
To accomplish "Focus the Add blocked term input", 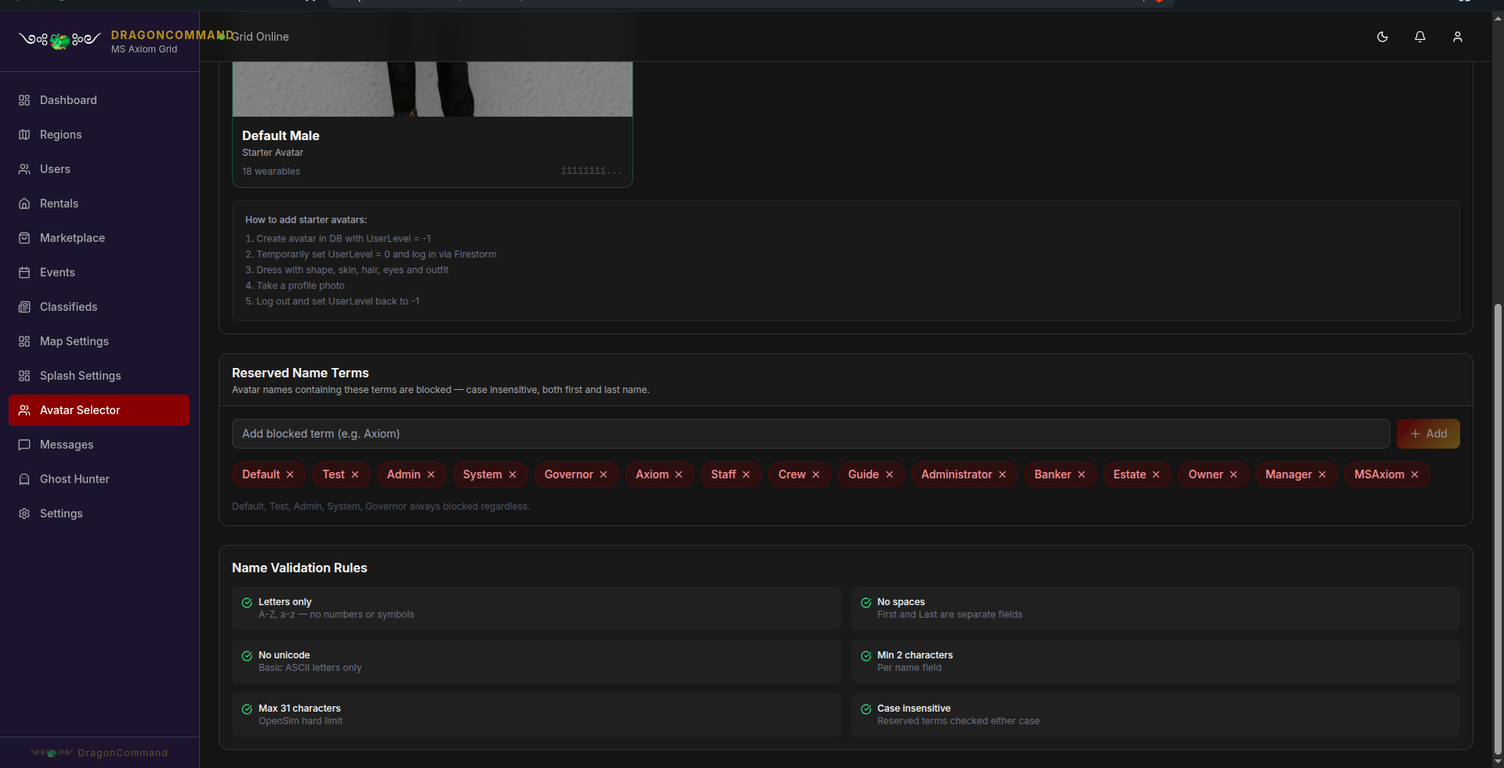I will (x=810, y=434).
